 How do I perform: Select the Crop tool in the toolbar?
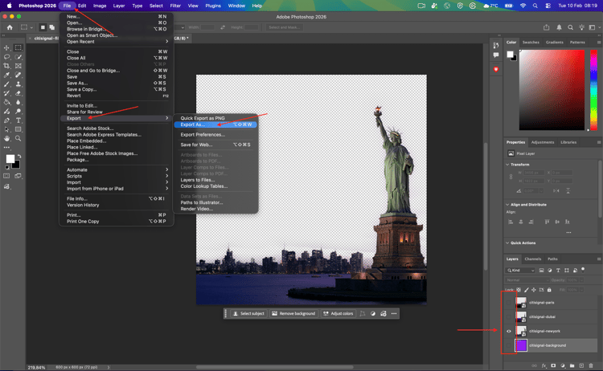click(7, 66)
